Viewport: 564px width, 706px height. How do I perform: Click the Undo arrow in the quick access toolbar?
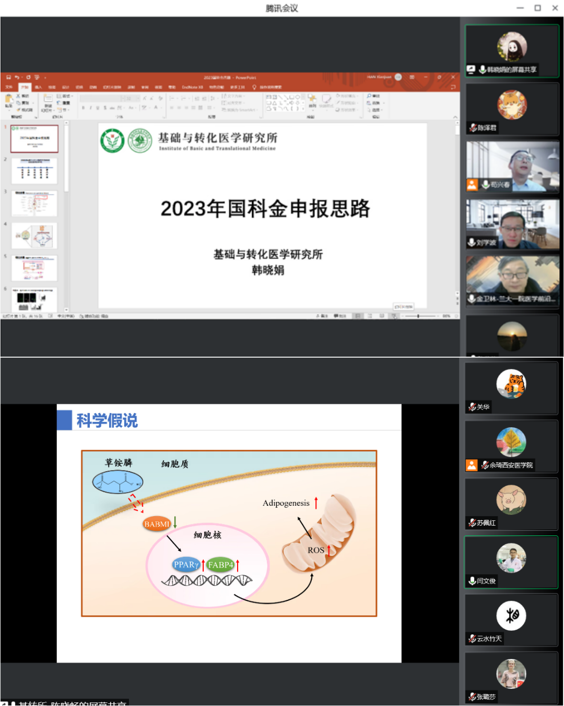[x=17, y=77]
